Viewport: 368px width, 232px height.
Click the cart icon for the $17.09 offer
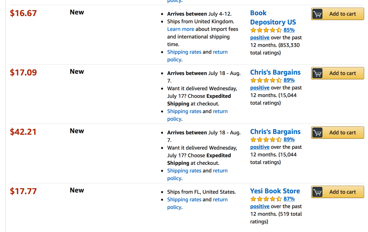pyautogui.click(x=317, y=73)
